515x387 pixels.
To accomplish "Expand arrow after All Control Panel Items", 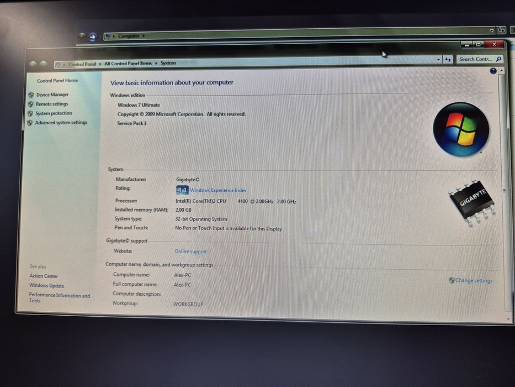I will 156,63.
